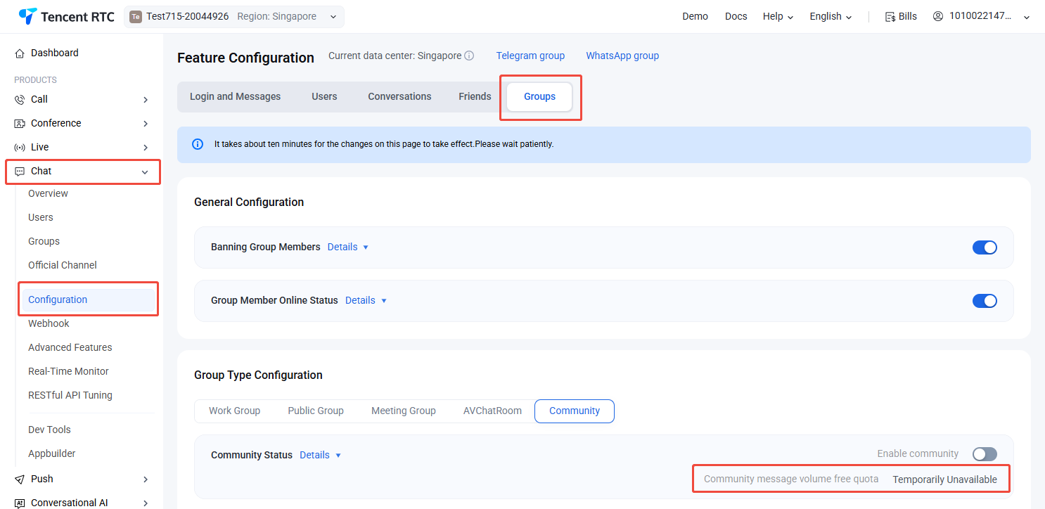Toggle the Group Member Online Status switch
1045x509 pixels.
[985, 301]
